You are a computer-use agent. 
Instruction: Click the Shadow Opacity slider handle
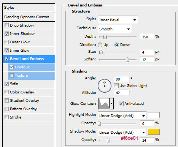point(108,140)
